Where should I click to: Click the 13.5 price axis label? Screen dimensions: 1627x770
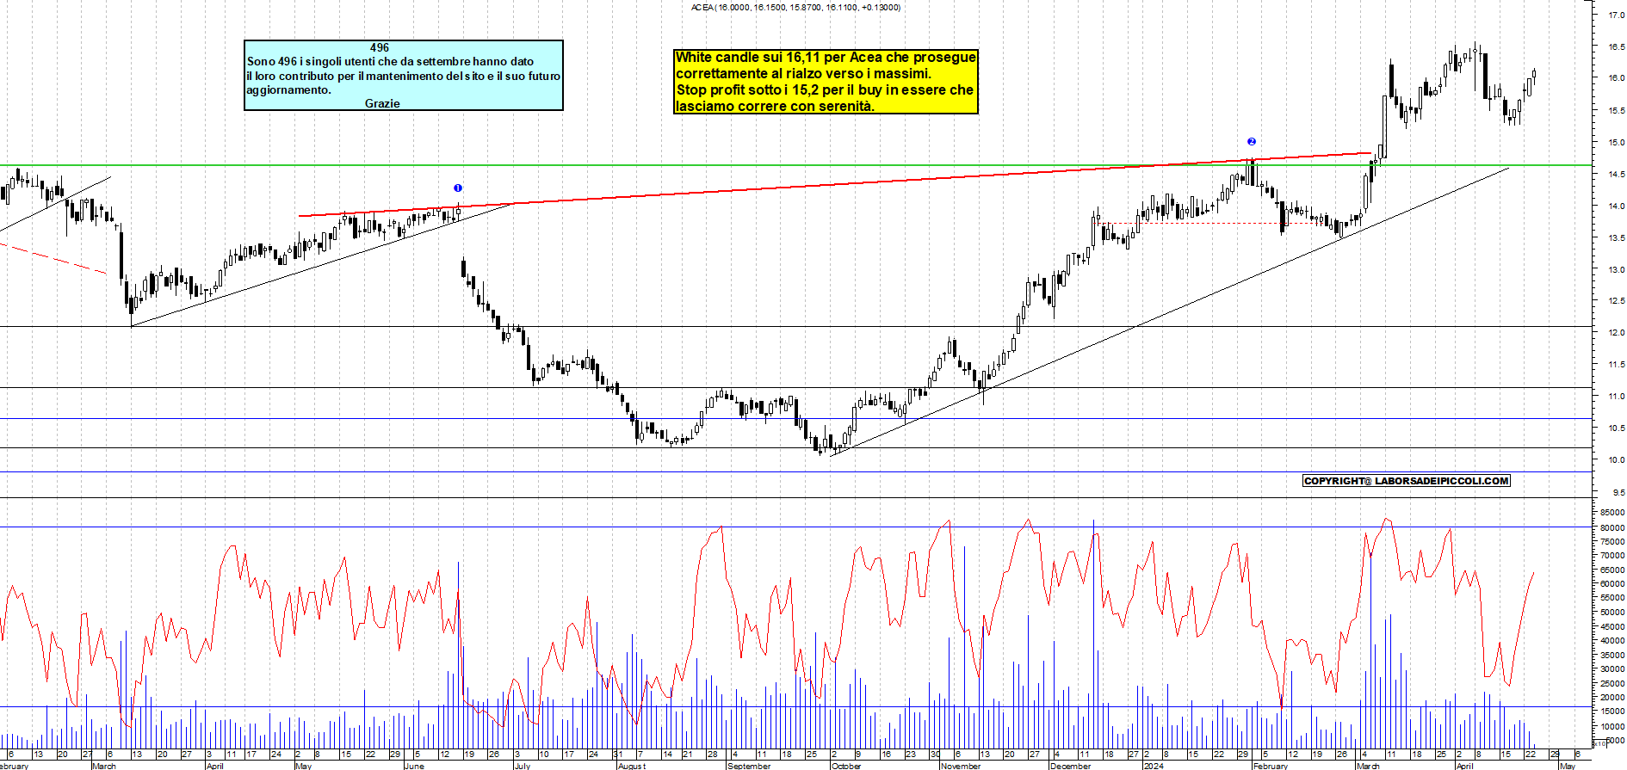coord(1616,238)
